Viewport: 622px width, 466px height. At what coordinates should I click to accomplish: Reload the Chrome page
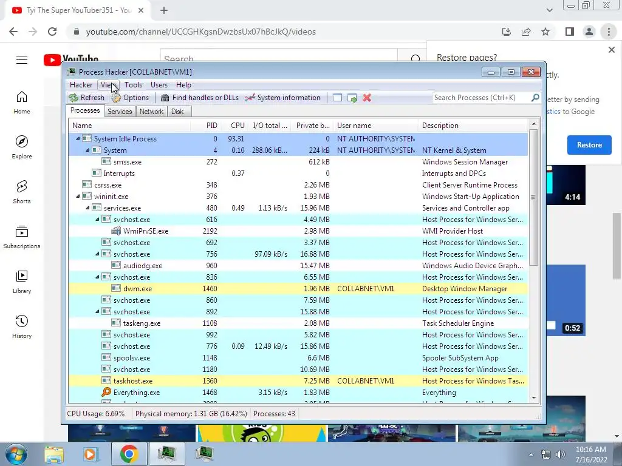pos(52,32)
